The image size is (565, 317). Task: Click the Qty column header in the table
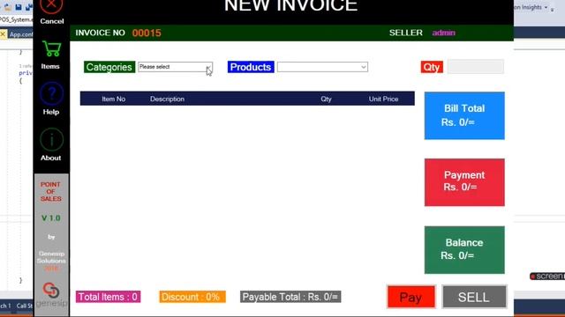click(x=326, y=99)
